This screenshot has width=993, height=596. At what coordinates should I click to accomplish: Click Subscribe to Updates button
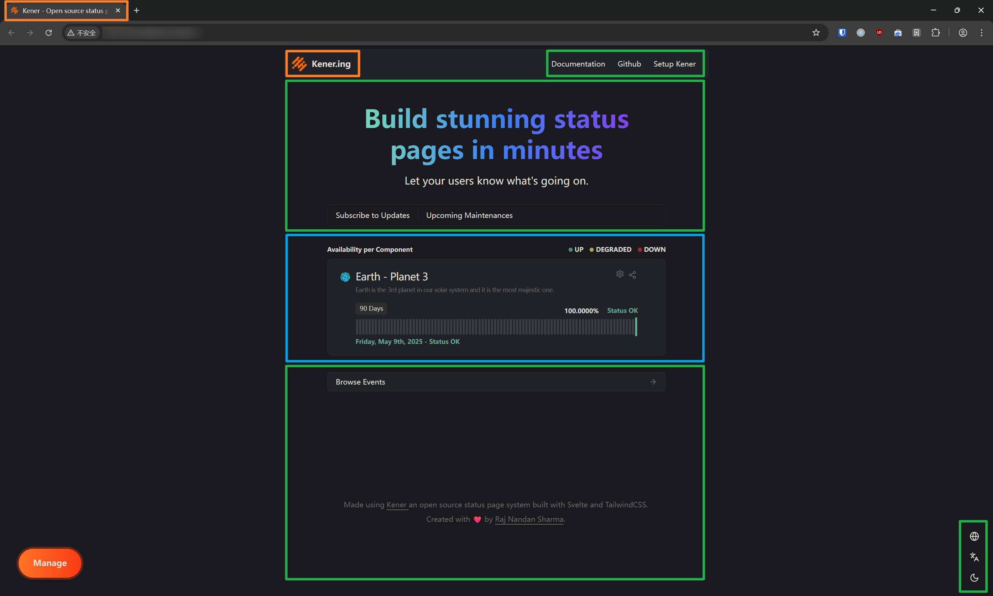click(x=372, y=215)
